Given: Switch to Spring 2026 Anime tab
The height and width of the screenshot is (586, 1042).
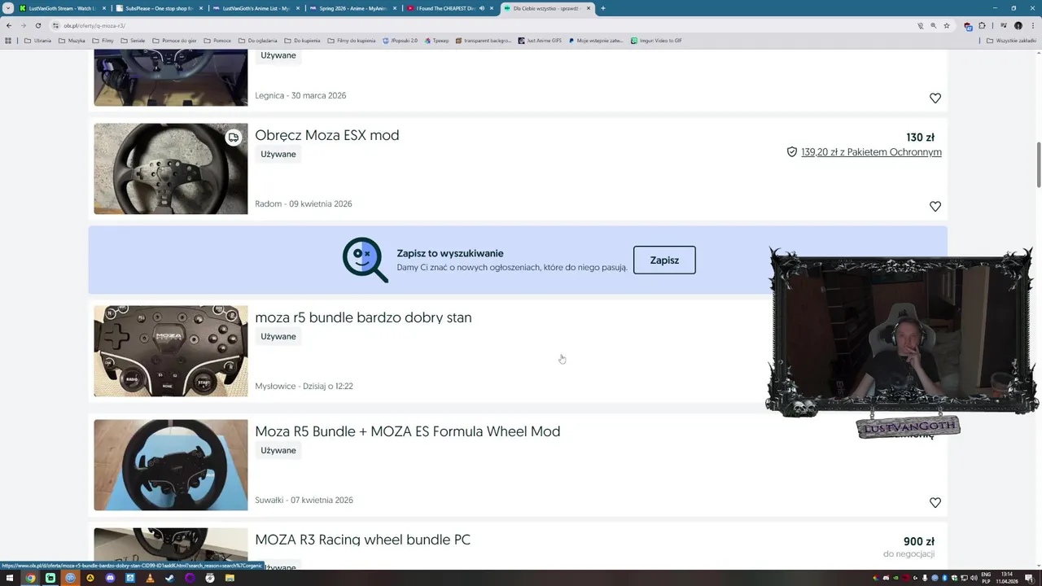Looking at the screenshot, I should (352, 8).
